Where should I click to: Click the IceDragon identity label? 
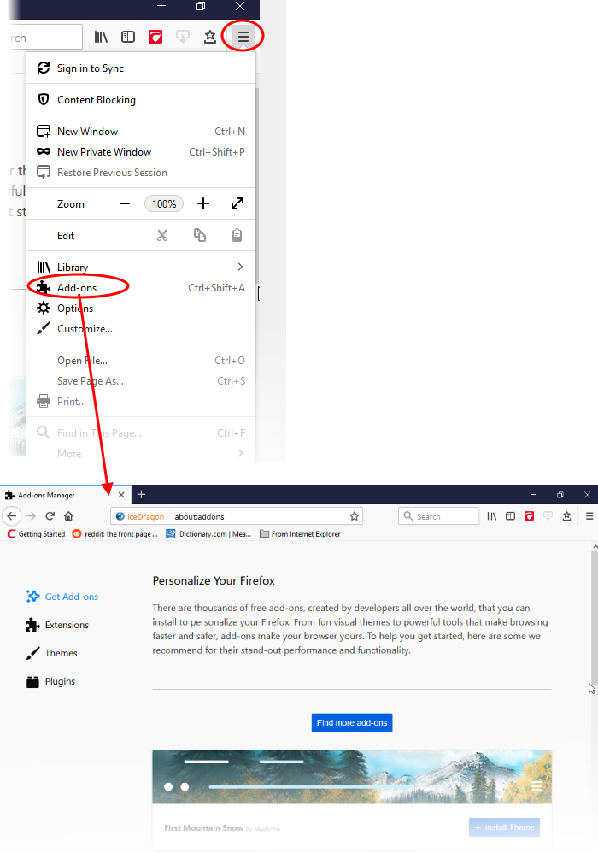click(140, 517)
